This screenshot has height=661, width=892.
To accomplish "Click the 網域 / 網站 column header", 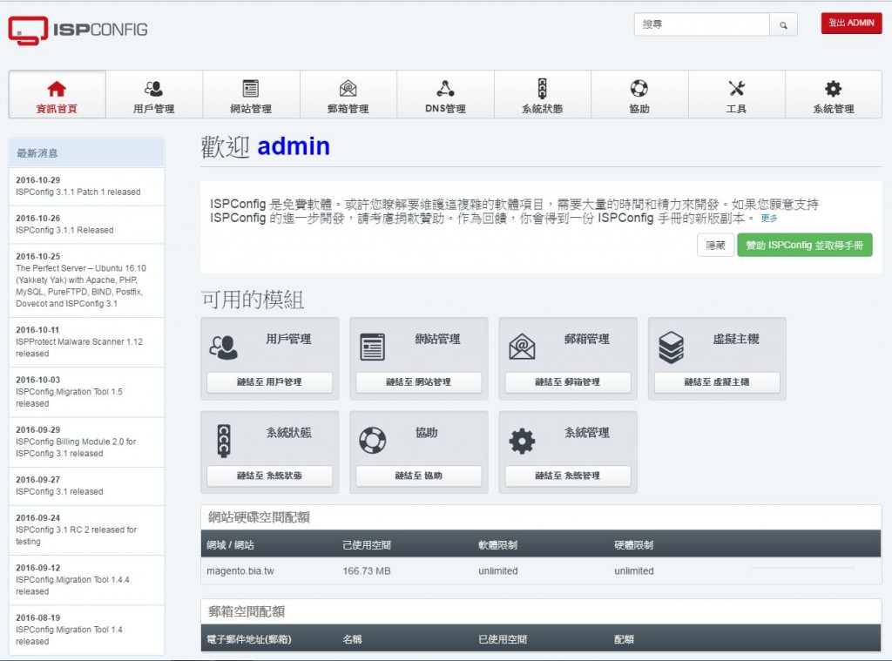I will [x=230, y=545].
